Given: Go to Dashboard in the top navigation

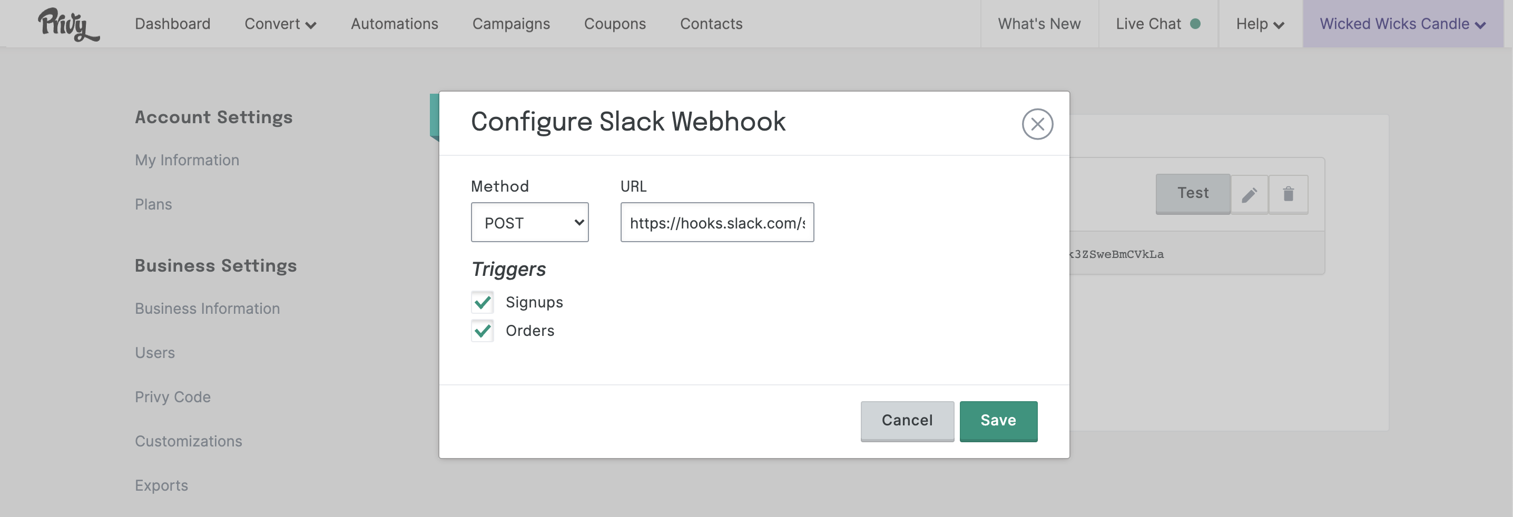Looking at the screenshot, I should 173,24.
